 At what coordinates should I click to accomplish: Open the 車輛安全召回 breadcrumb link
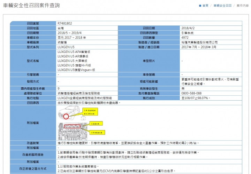(x=222, y=6)
